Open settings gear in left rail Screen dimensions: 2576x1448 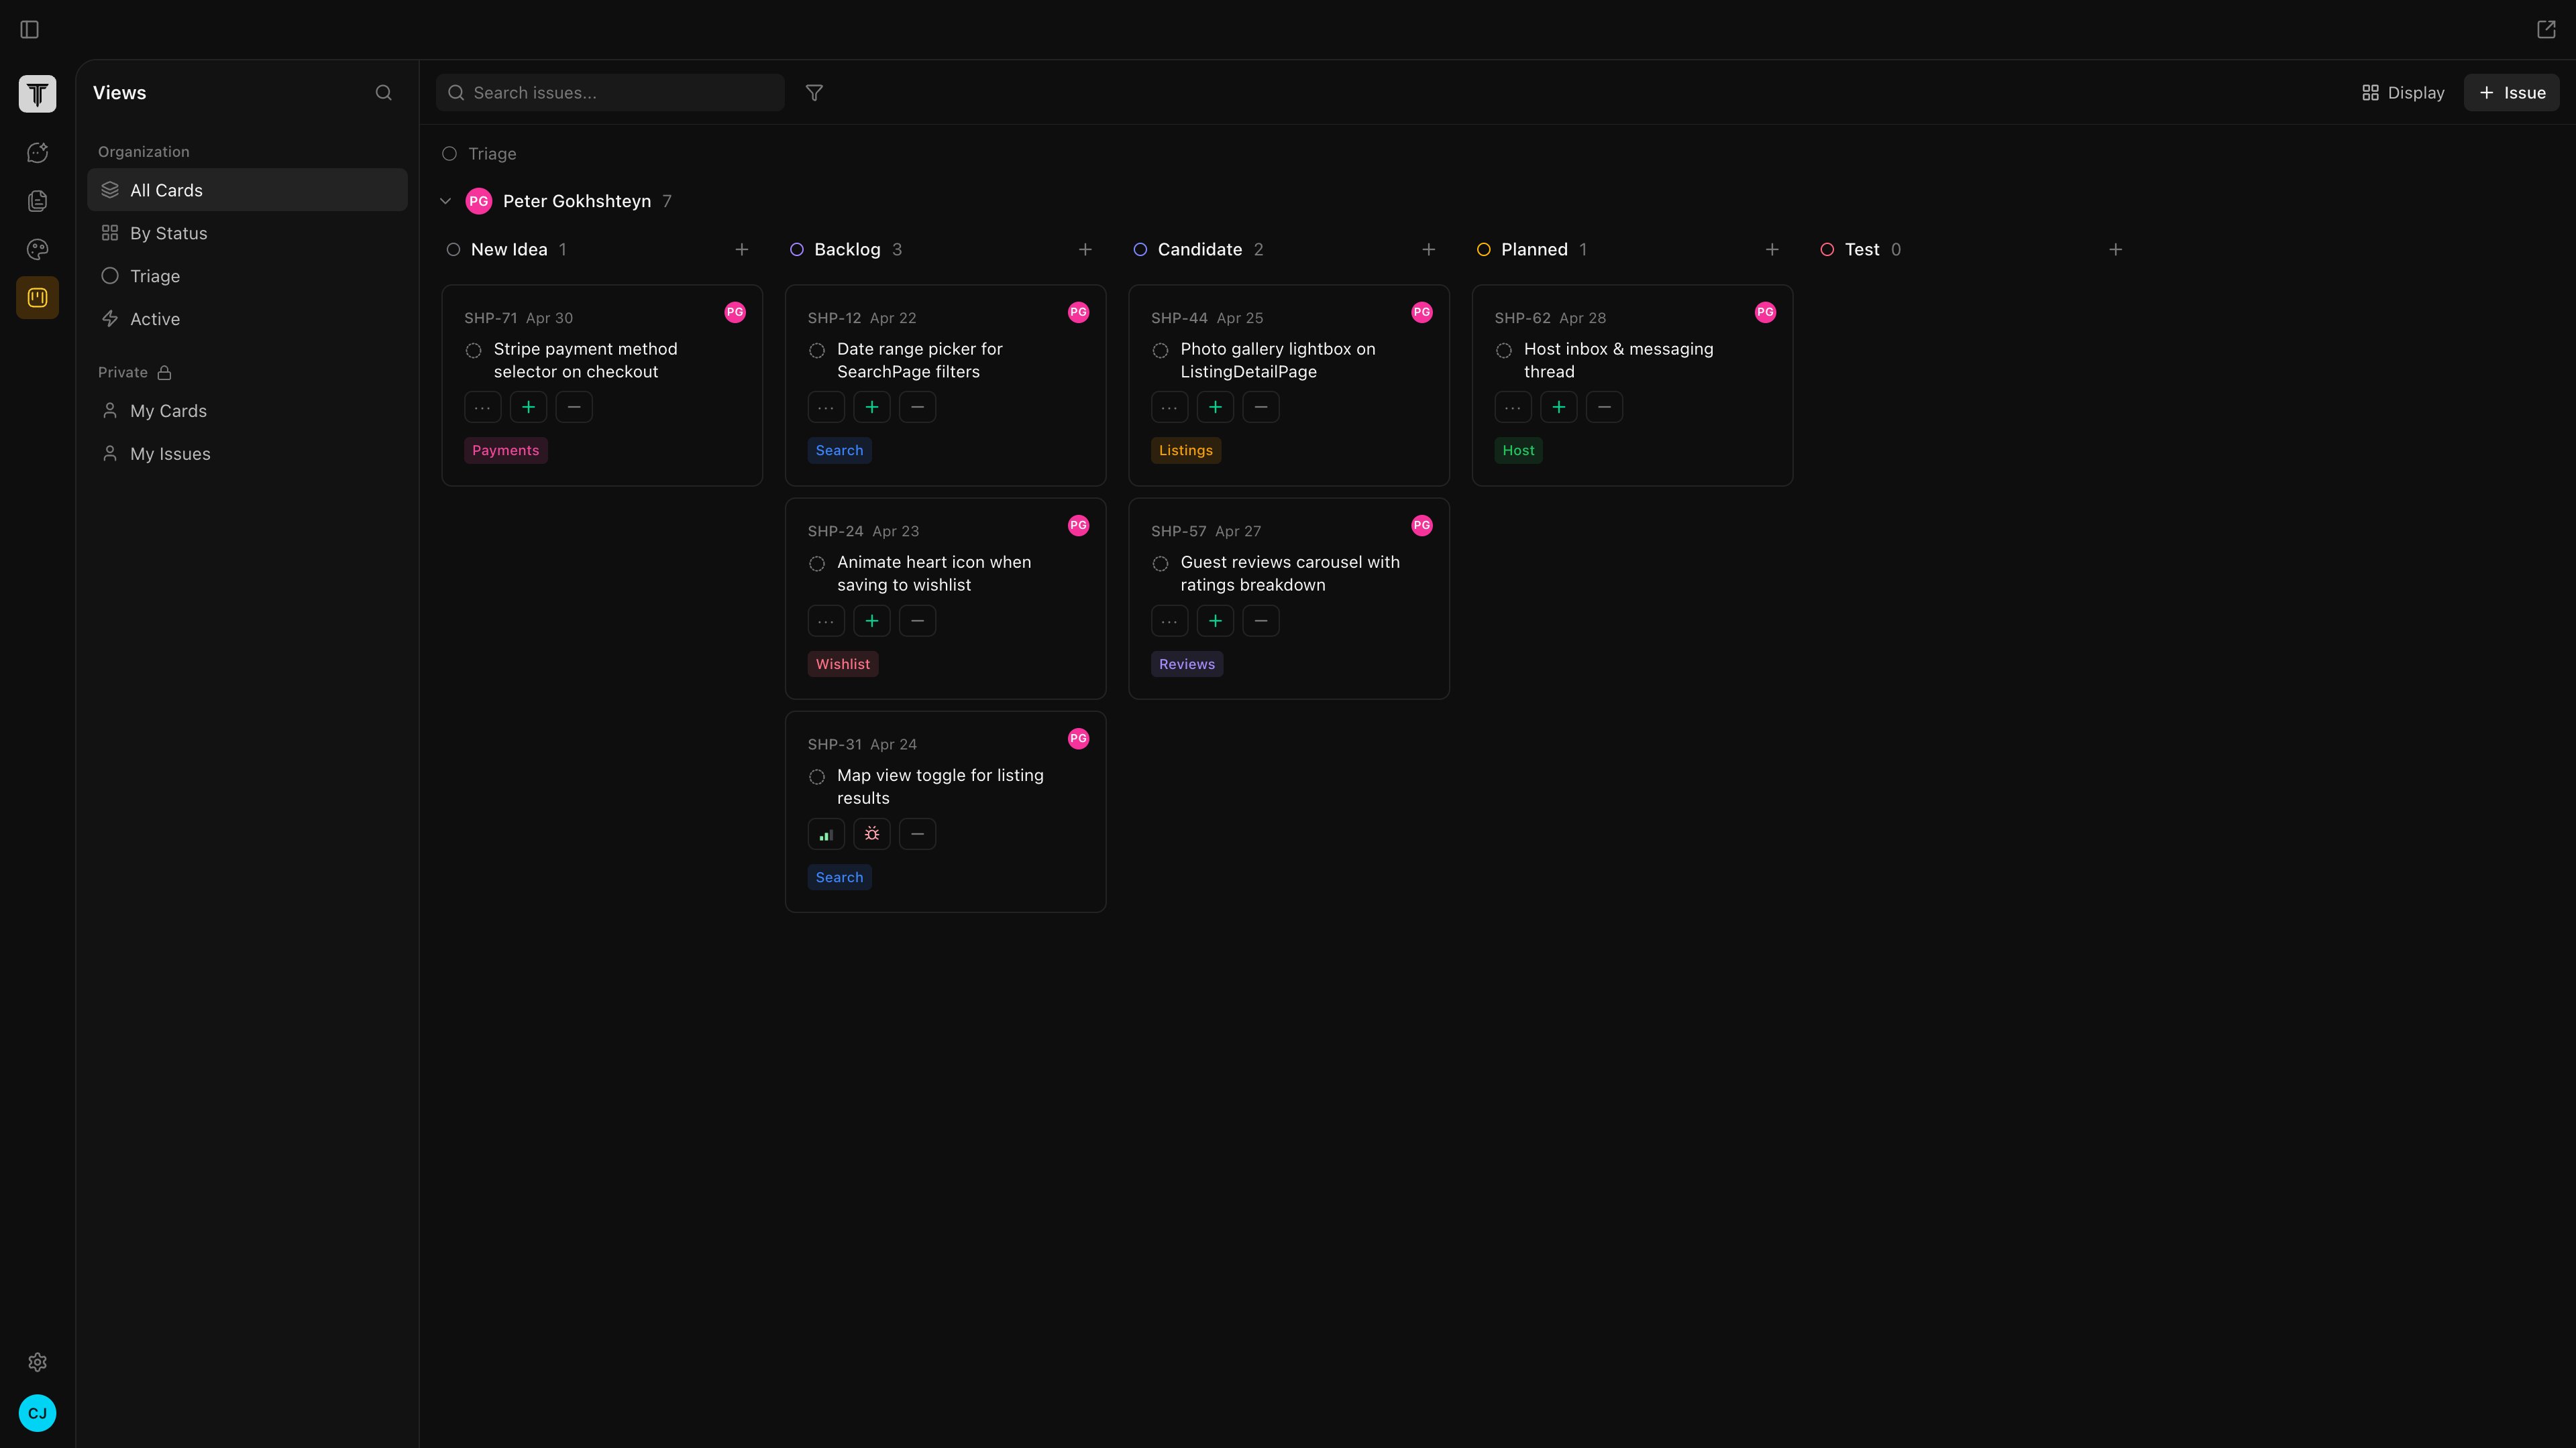click(x=38, y=1362)
